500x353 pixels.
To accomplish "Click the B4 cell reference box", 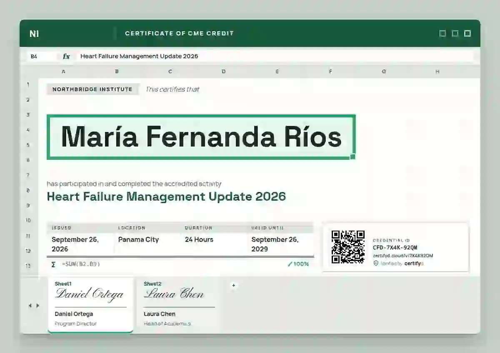I will tap(42, 56).
